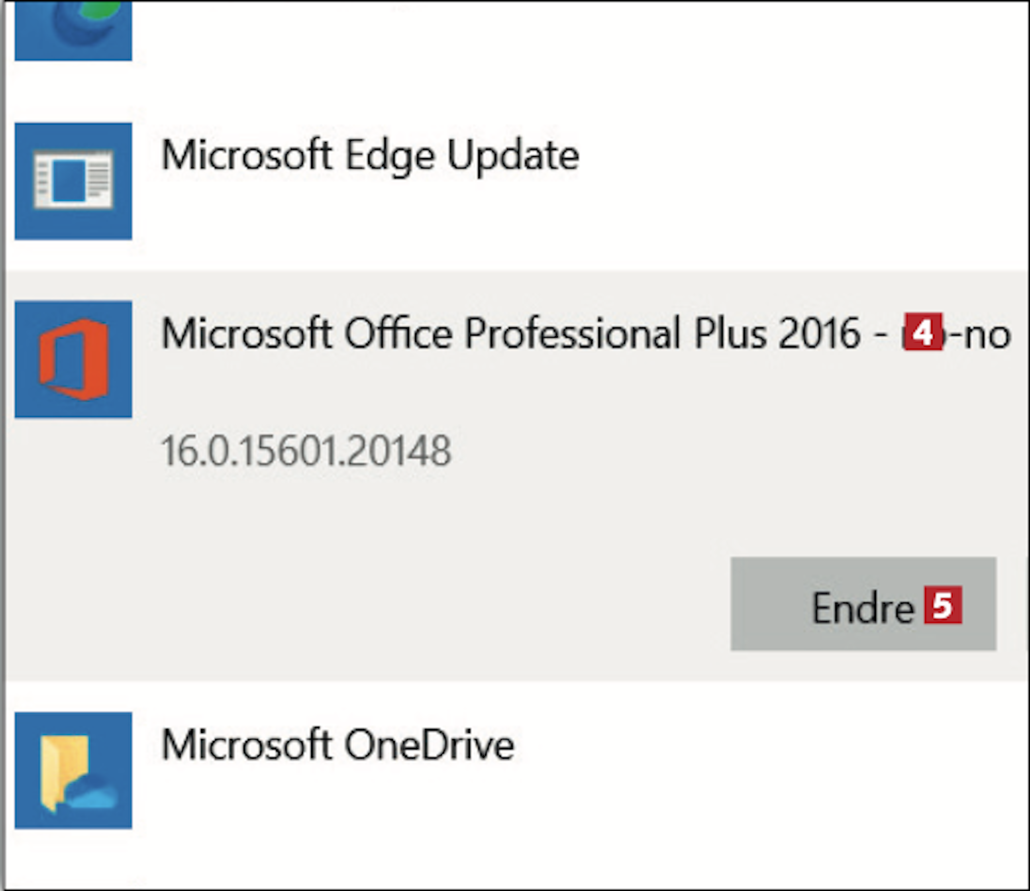Click the red number 5 marker
Image resolution: width=1030 pixels, height=891 pixels.
click(943, 605)
